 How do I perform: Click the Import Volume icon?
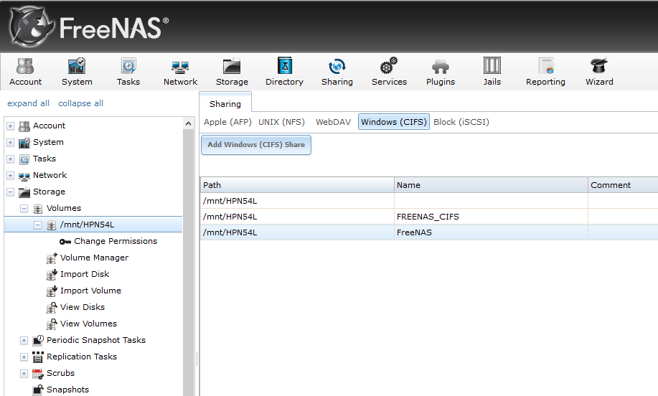point(52,291)
